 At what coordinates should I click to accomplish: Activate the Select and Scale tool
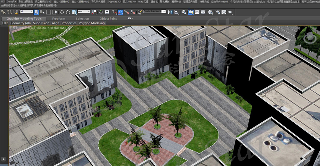(74, 12)
